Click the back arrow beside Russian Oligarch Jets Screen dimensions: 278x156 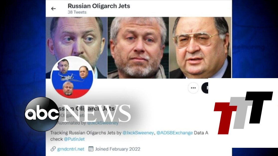click(53, 8)
